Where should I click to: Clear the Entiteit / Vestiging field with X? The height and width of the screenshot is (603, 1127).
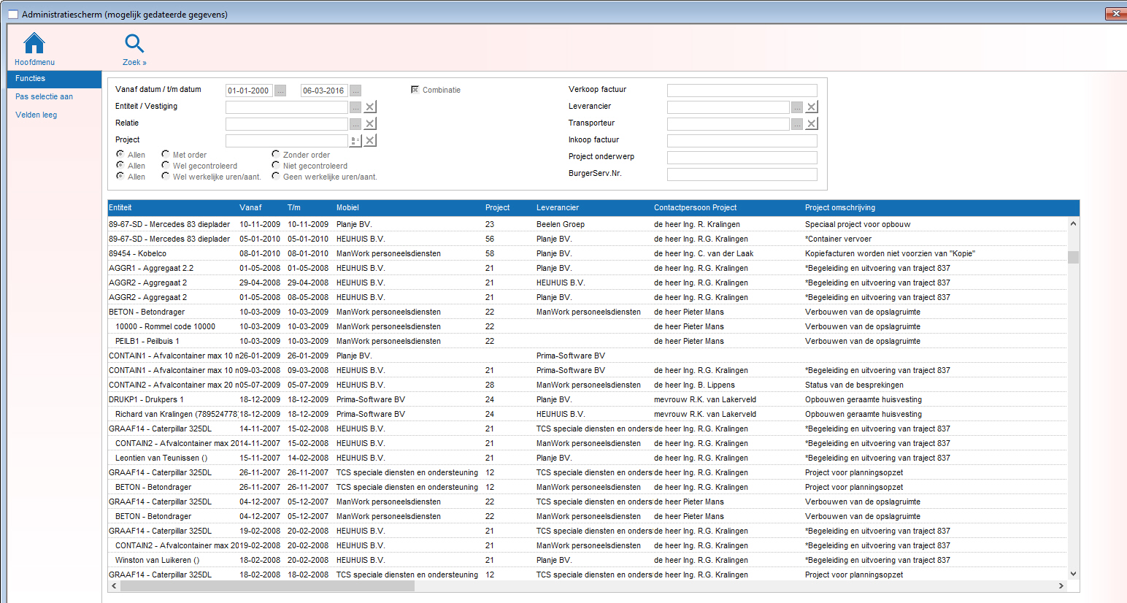pyautogui.click(x=370, y=107)
